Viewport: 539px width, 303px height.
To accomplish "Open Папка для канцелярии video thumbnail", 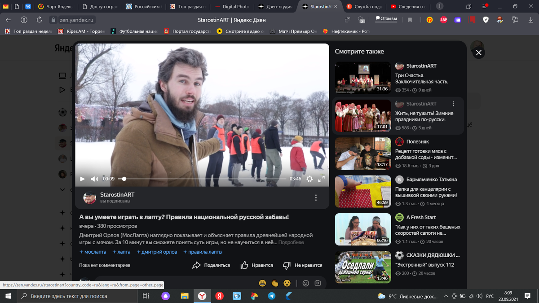I will [x=363, y=191].
